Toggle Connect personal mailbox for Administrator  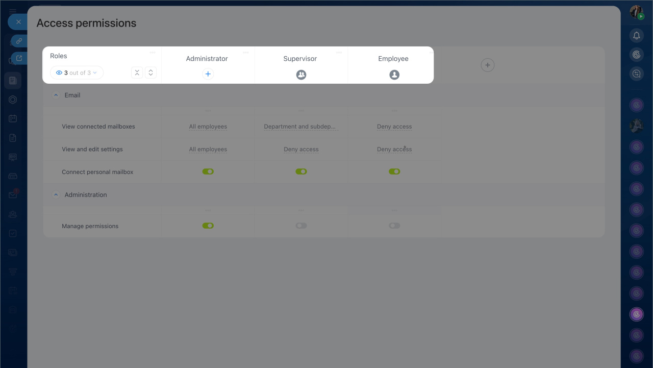(x=208, y=171)
